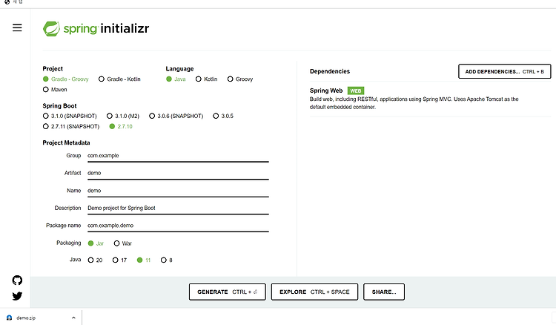556x325 pixels.
Task: Click the browser tab favicon at top
Action: point(7,1)
